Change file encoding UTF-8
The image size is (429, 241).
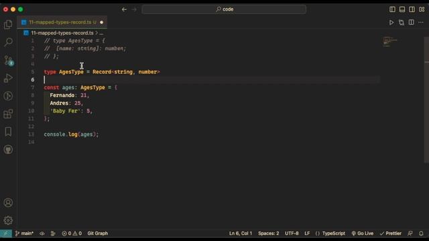coord(292,234)
